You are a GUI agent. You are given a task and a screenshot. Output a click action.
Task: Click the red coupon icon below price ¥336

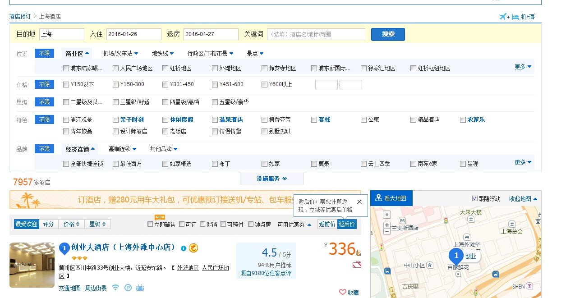pos(357,265)
